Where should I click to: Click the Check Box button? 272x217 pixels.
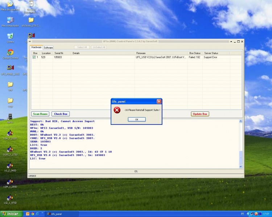tap(61, 114)
